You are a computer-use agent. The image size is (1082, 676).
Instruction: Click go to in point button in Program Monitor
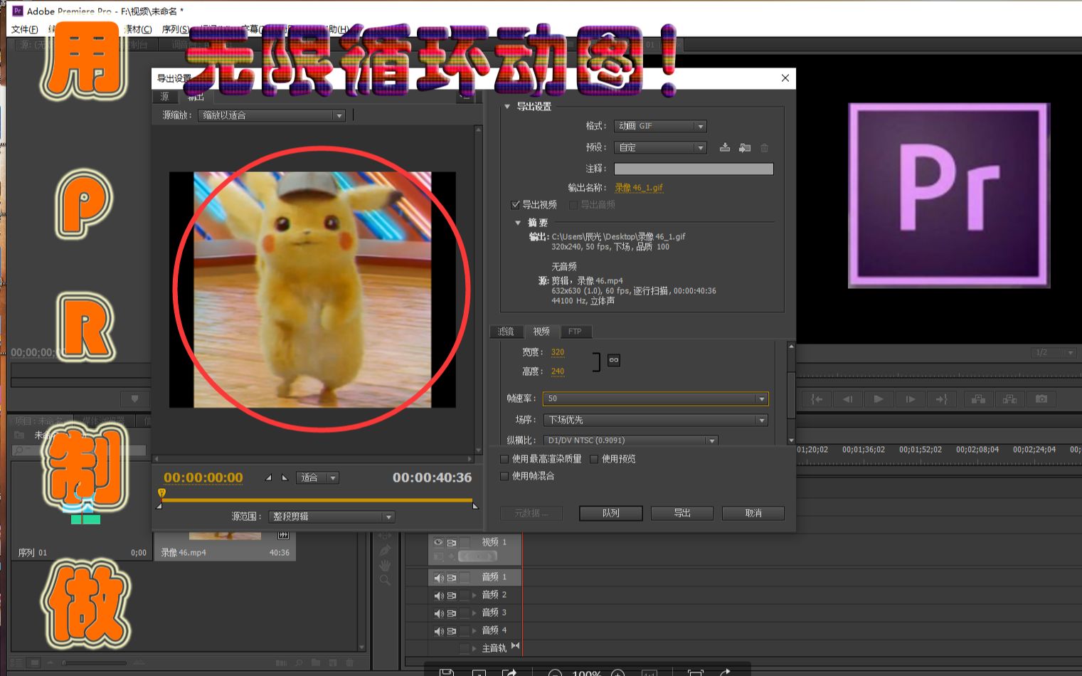click(817, 399)
